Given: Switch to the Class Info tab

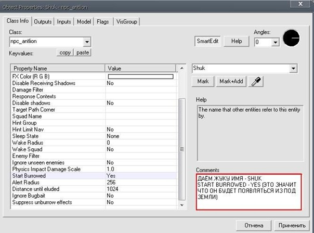Looking at the screenshot, I should [18, 21].
